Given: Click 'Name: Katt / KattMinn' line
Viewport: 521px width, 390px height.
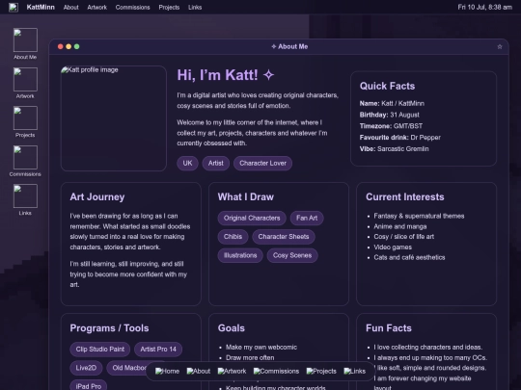Looking at the screenshot, I should tap(392, 103).
